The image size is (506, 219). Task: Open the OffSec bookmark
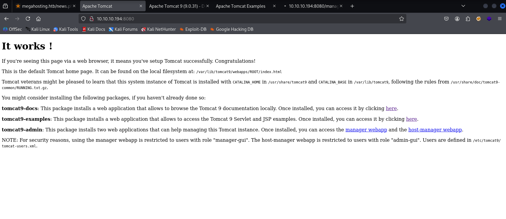pos(12,29)
